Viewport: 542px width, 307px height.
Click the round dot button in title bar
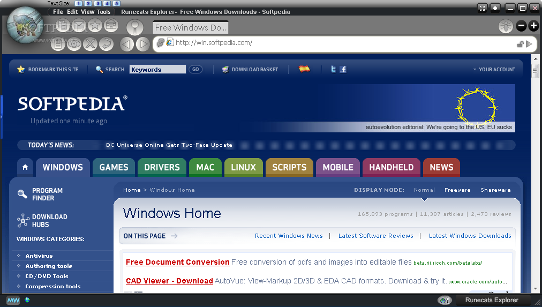click(x=495, y=8)
